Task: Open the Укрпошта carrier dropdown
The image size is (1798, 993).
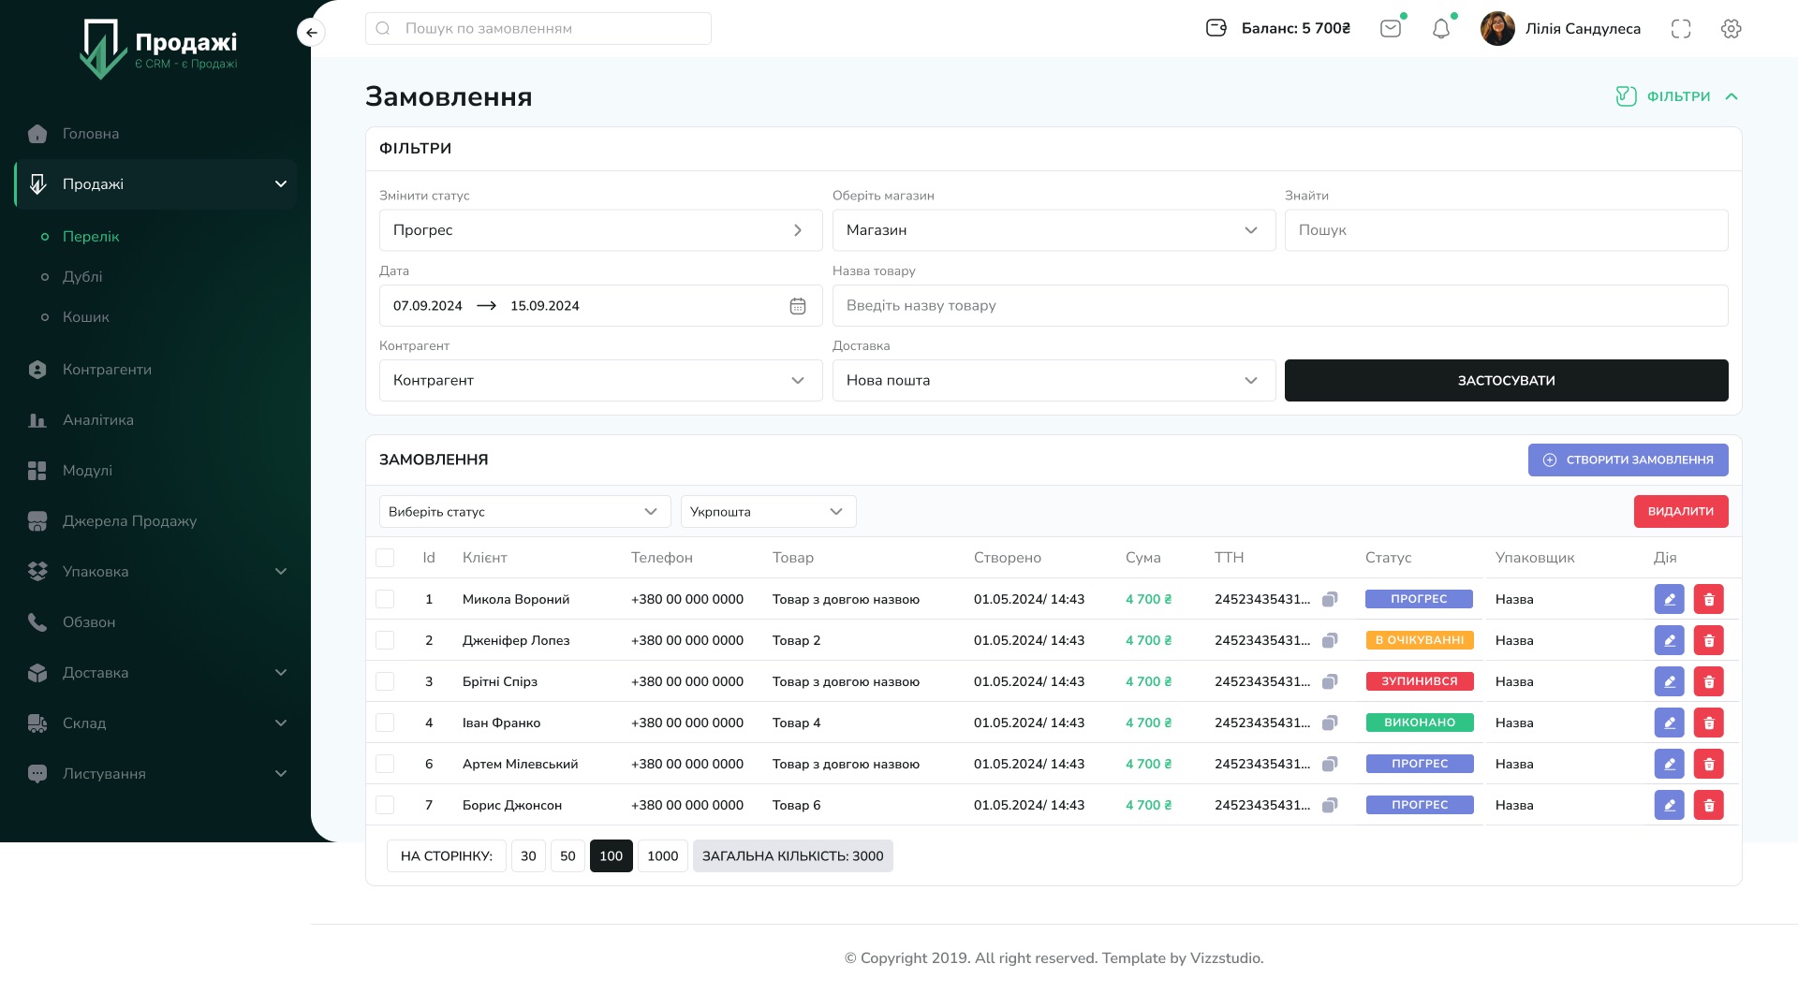Action: point(768,512)
